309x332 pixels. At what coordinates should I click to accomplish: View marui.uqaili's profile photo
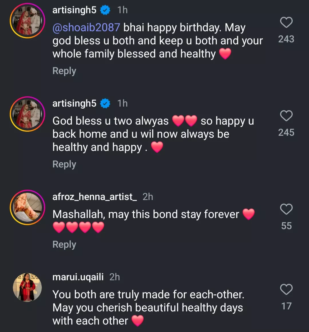tap(27, 287)
